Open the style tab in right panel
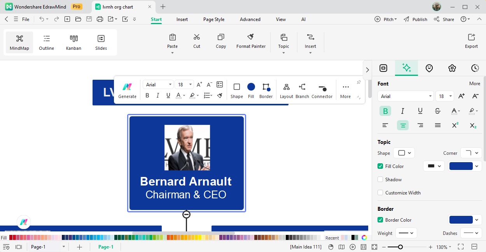Viewport: 486px width, 252px height. click(406, 68)
